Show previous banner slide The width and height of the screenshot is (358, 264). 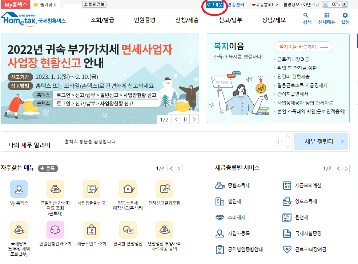tap(176, 119)
